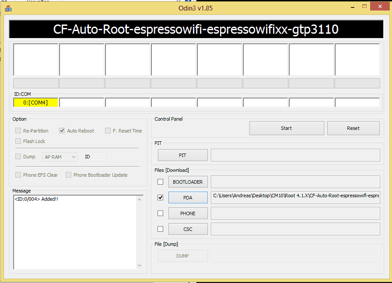Viewport: 392px width, 283px height.
Task: Click the BOOTLOADER file path field
Action: [x=295, y=182]
